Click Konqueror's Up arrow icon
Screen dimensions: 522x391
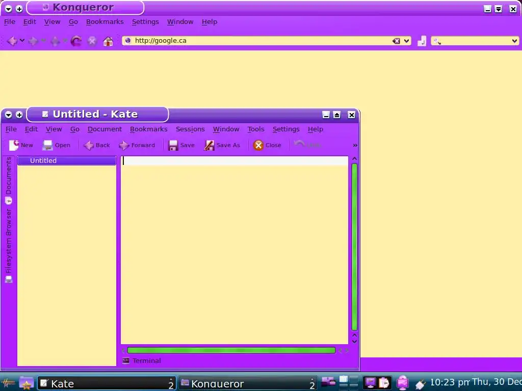click(55, 41)
